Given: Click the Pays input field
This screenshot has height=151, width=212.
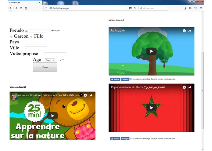Looking at the screenshot, I should [x=36, y=42].
